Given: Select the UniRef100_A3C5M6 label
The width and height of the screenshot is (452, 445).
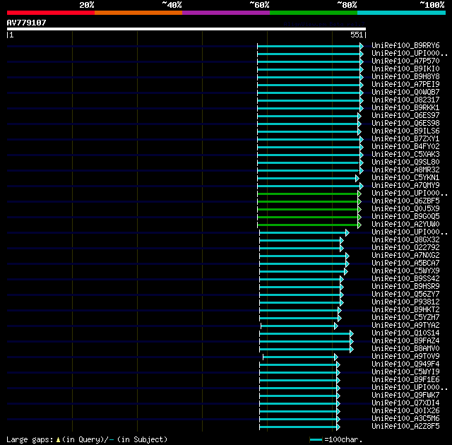Looking at the screenshot, I should [x=405, y=419].
